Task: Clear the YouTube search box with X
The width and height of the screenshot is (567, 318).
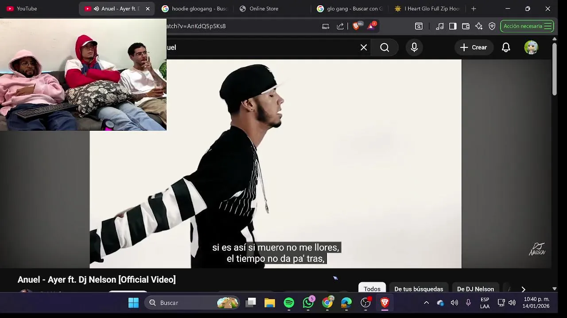Action: pyautogui.click(x=364, y=47)
